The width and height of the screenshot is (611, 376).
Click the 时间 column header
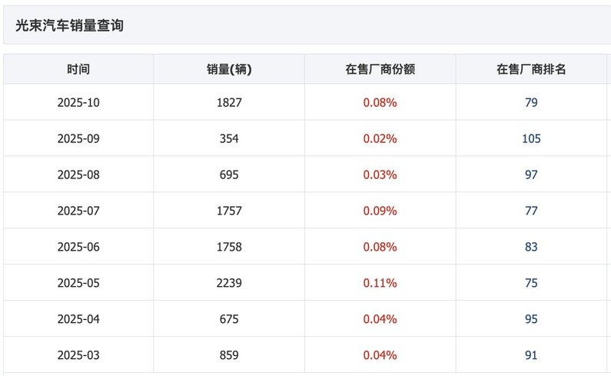(x=78, y=69)
